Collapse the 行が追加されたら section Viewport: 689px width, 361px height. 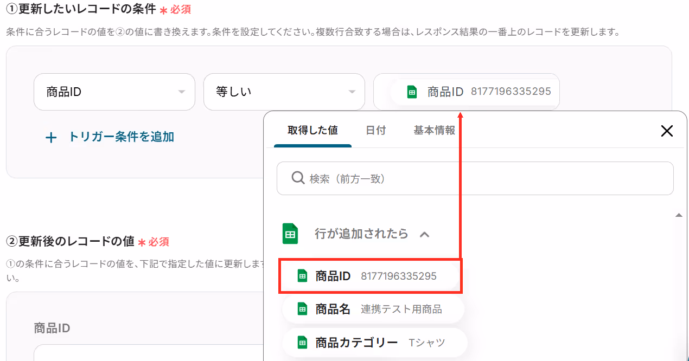click(425, 234)
